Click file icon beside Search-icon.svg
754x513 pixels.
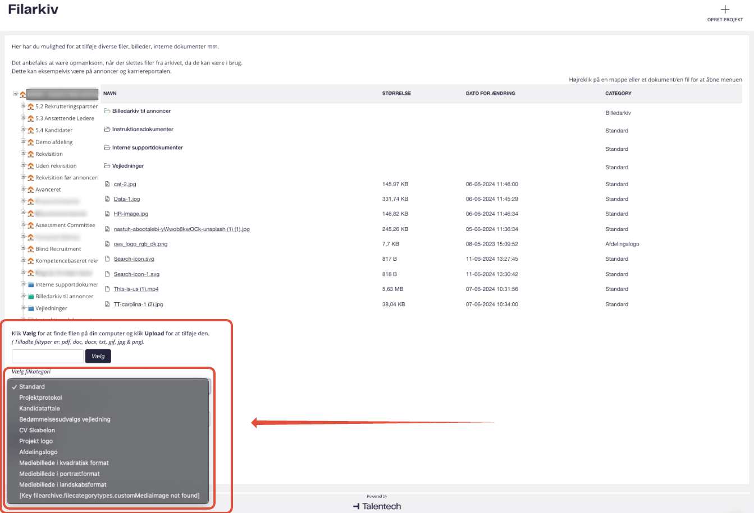point(107,259)
